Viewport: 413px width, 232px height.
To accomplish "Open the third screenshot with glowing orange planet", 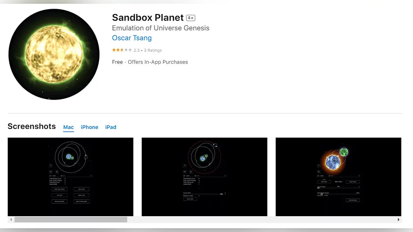I will [338, 177].
